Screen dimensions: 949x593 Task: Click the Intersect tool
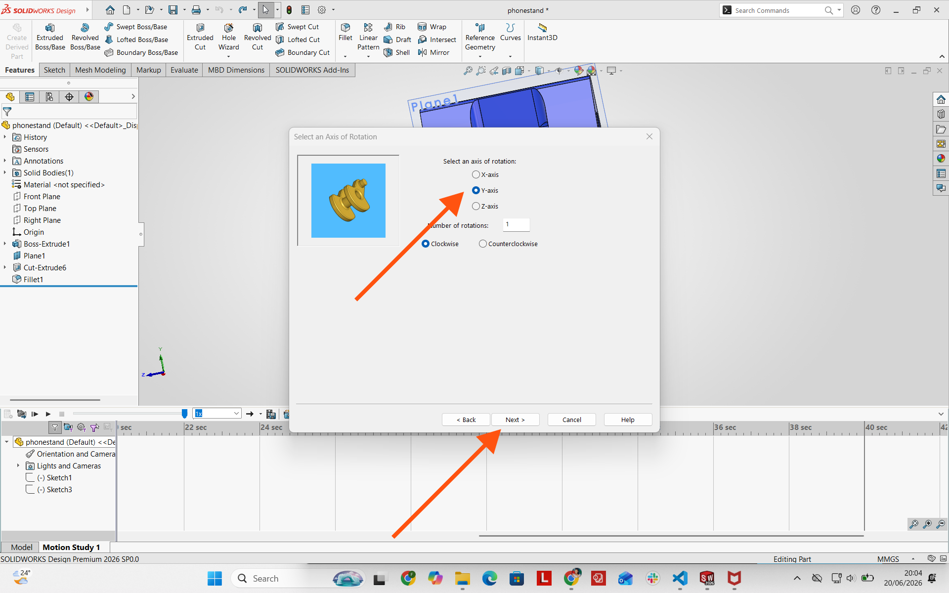tap(437, 40)
